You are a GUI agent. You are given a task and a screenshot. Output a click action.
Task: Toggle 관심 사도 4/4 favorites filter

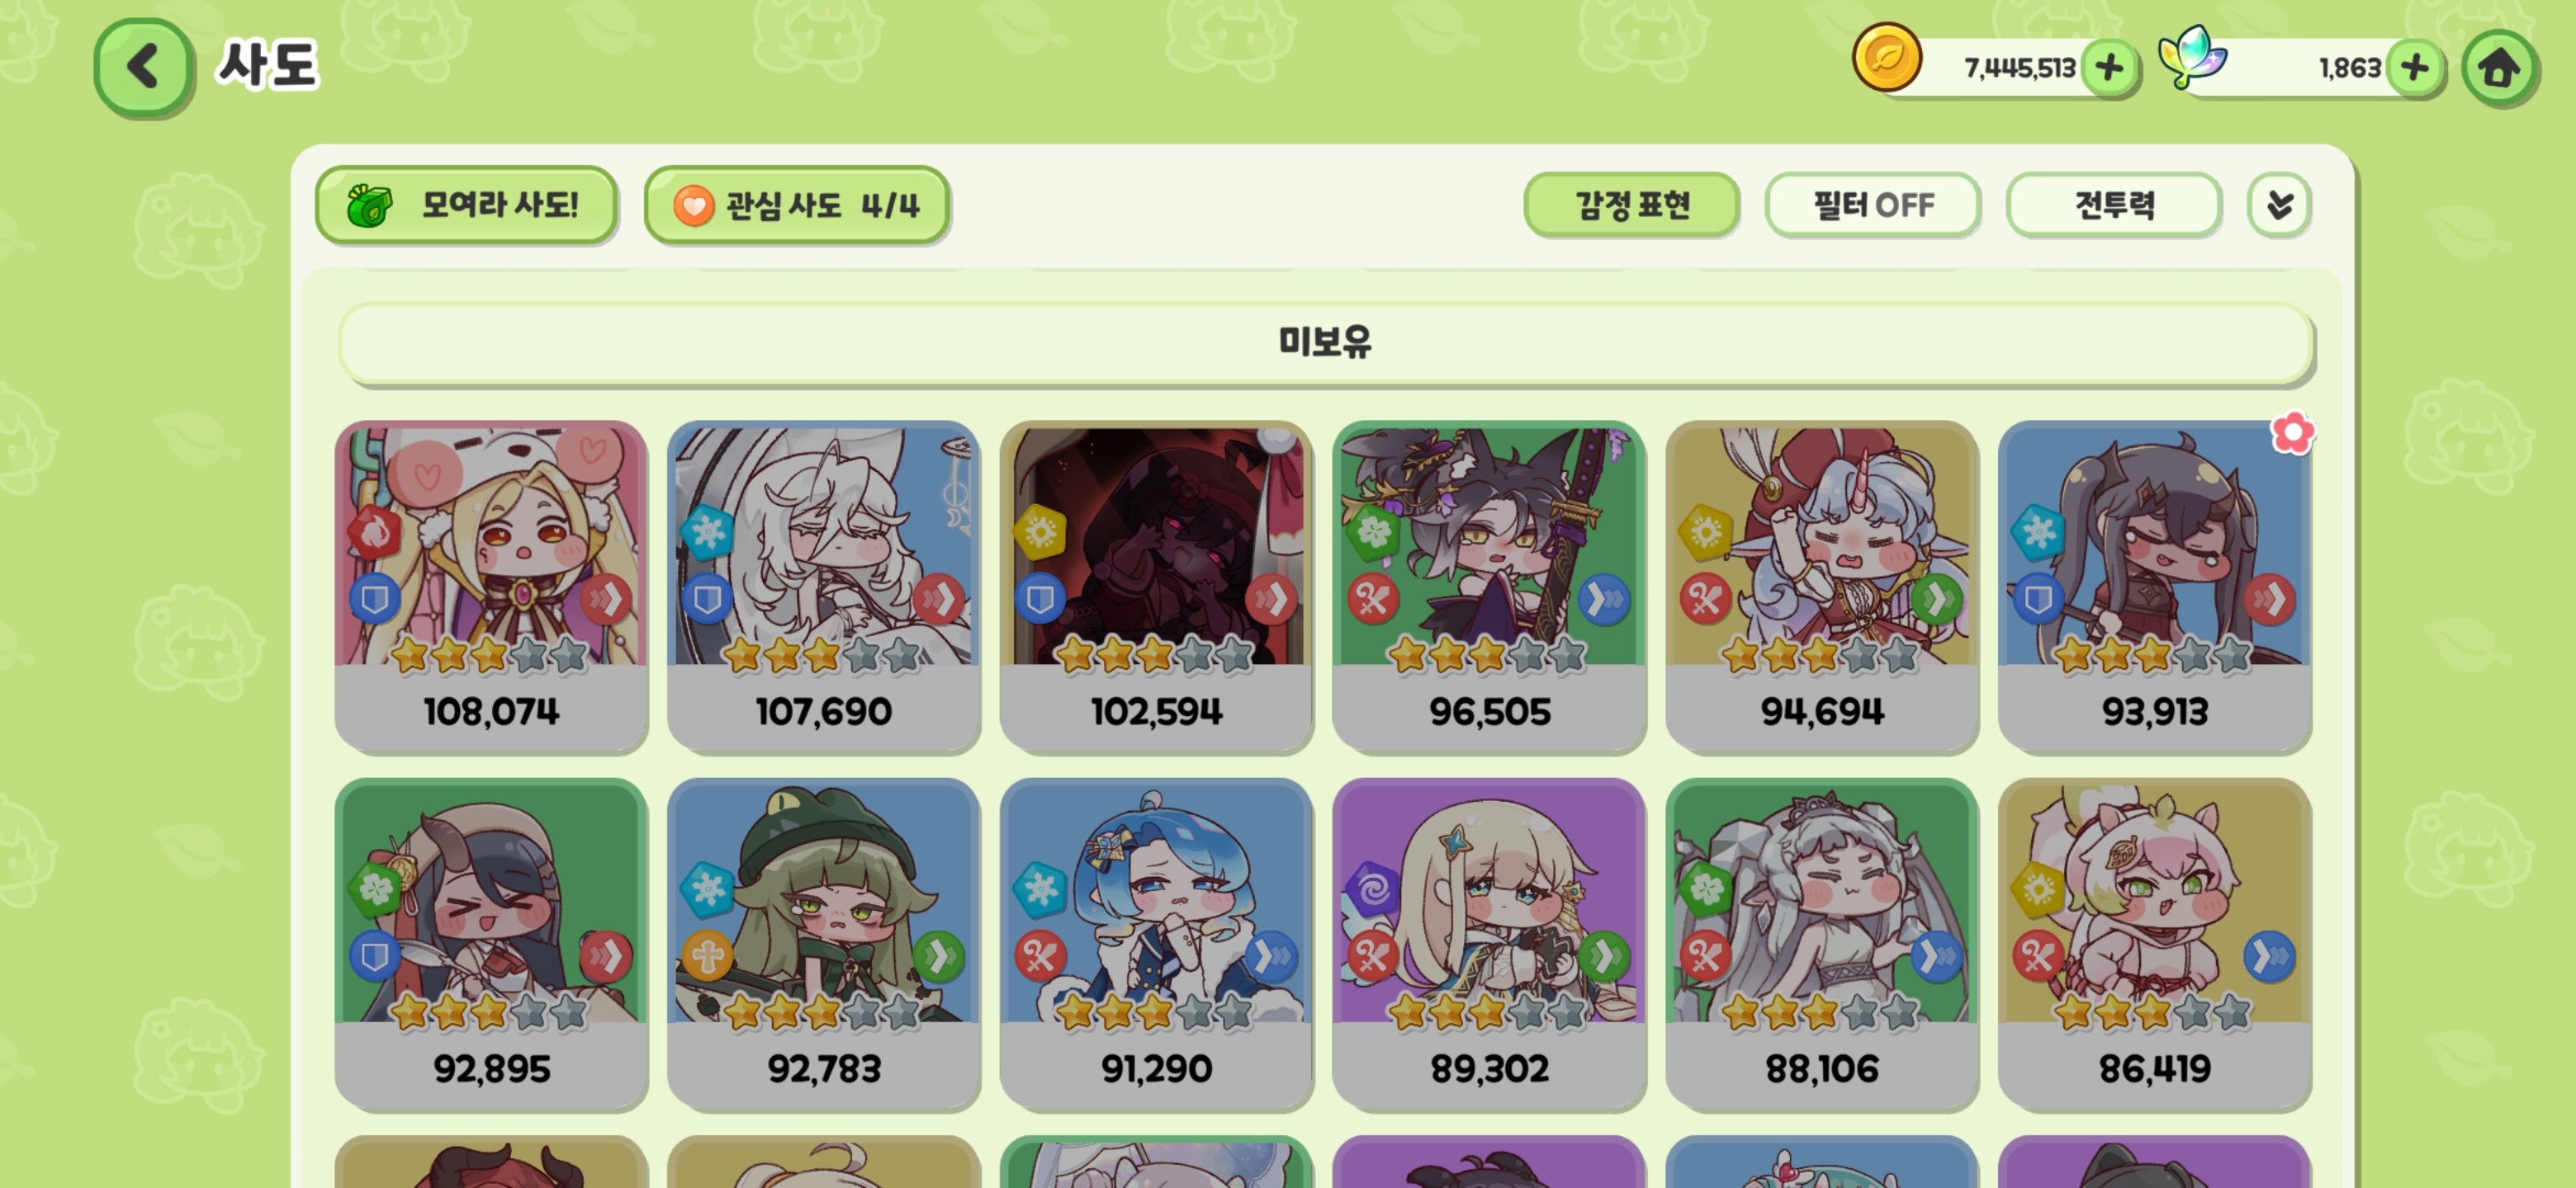pyautogui.click(x=796, y=205)
